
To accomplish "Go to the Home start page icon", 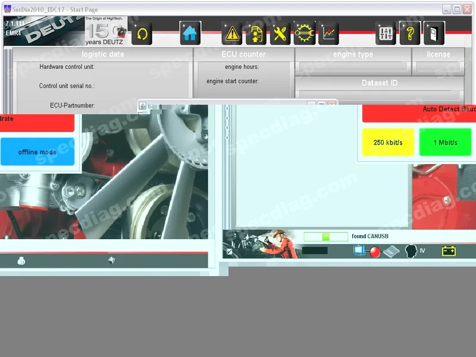I will (190, 33).
